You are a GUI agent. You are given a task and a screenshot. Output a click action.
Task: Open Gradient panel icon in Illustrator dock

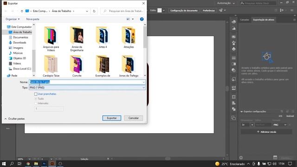(x=233, y=64)
